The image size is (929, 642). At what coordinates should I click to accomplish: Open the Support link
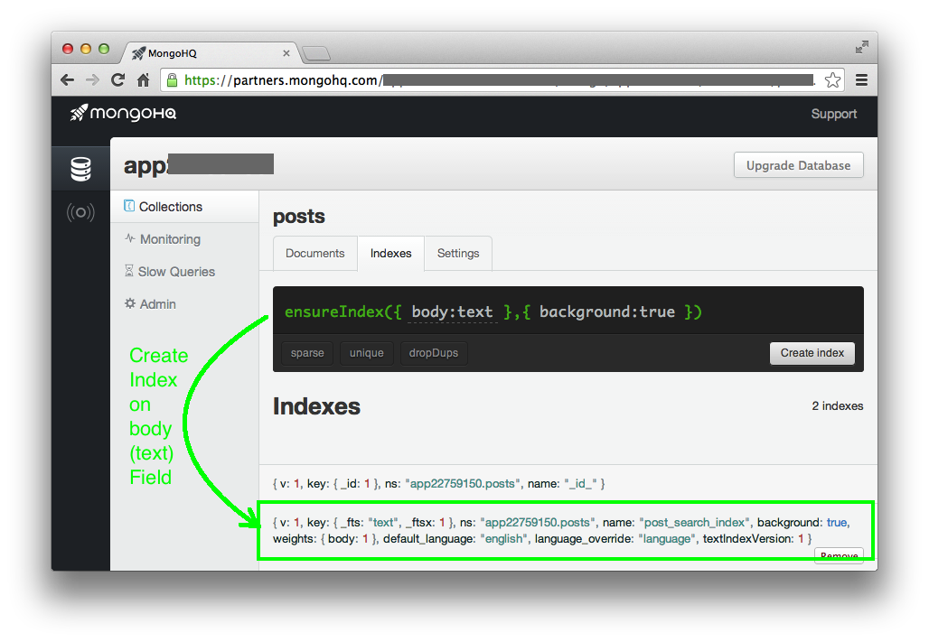833,114
